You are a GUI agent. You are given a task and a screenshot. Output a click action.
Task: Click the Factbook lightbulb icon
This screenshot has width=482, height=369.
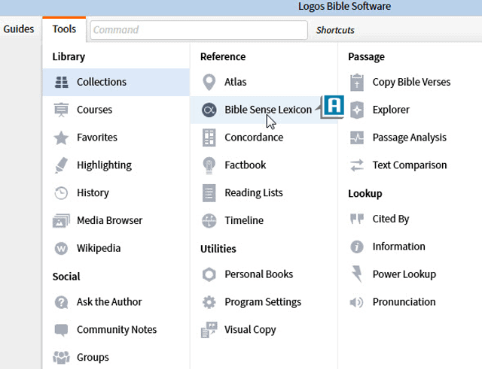tap(209, 165)
